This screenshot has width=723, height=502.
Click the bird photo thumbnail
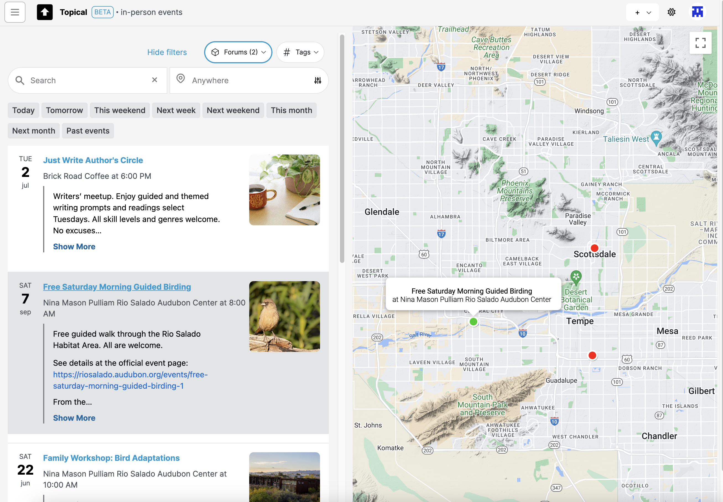click(x=284, y=317)
